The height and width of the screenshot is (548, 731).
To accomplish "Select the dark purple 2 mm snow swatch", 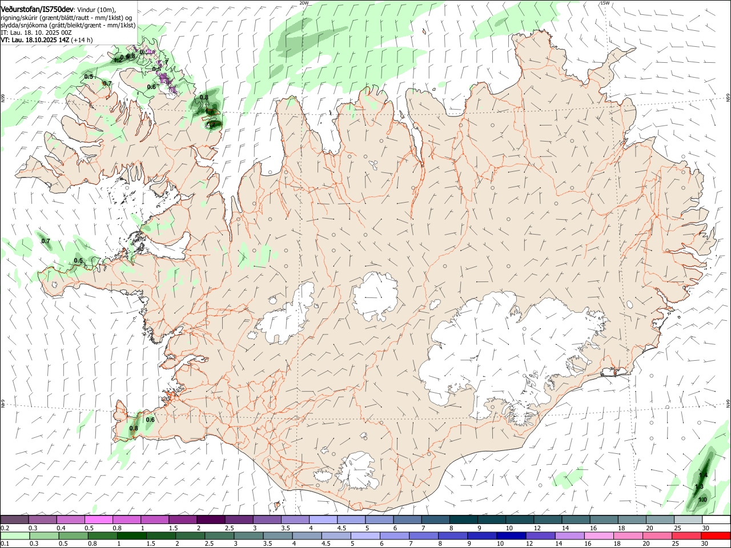I will click(211, 520).
